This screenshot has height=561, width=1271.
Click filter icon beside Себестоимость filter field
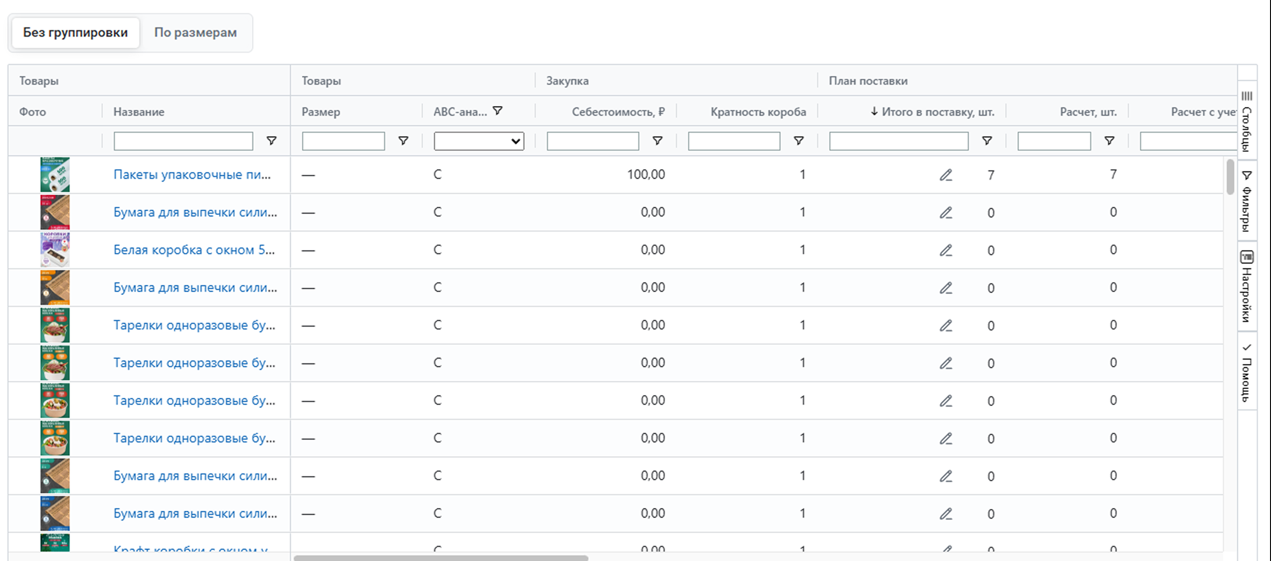(657, 141)
